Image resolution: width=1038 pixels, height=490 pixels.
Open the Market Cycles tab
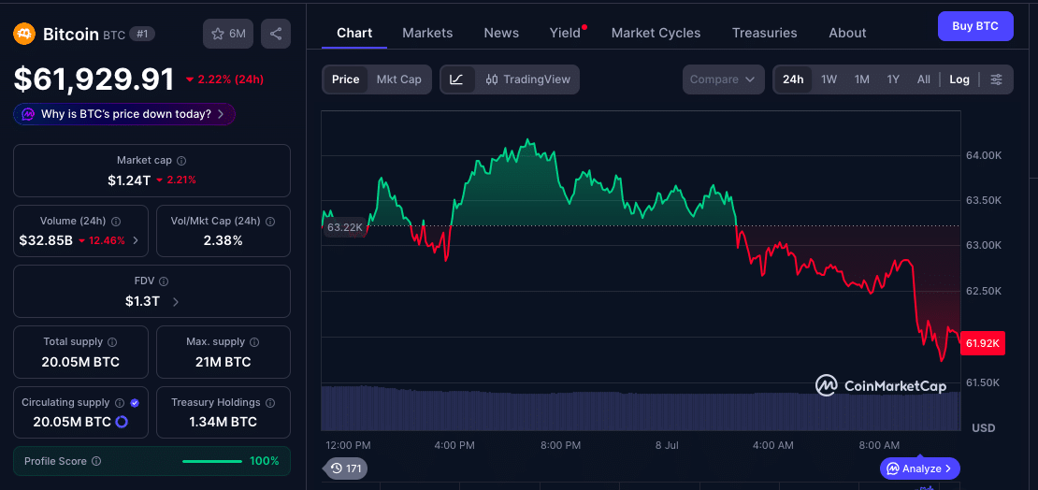656,33
